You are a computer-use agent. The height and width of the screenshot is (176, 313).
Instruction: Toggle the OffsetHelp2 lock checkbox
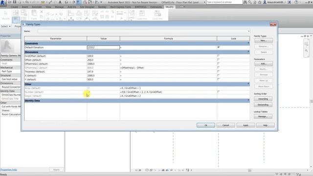(x=219, y=67)
